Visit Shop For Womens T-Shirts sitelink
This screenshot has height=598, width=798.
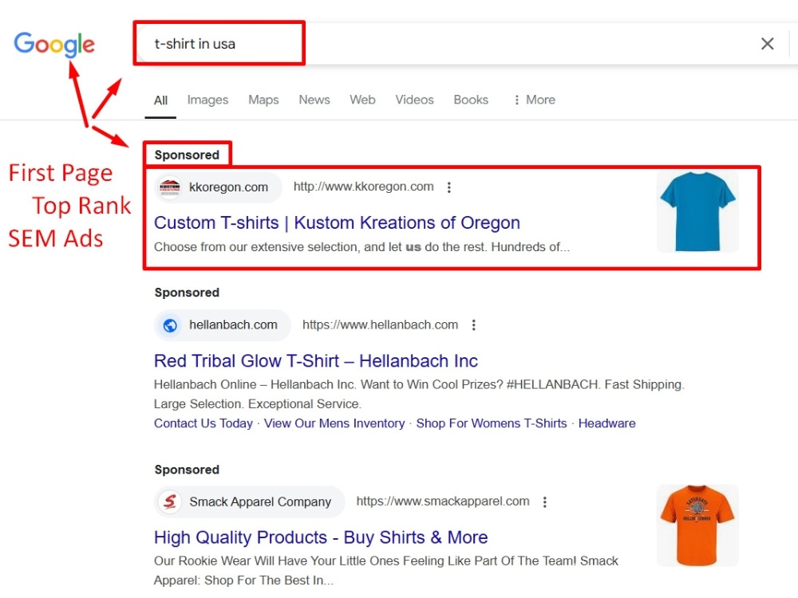click(x=492, y=423)
